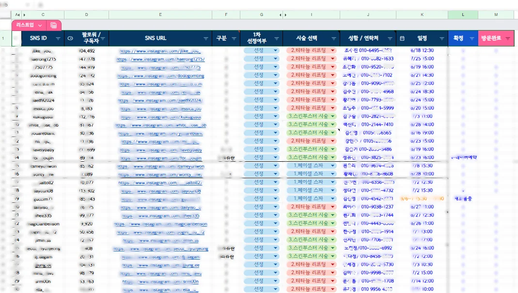The width and height of the screenshot is (518, 293).
Task: Expand hidden columns arrow next to column C
Action: [24, 15]
